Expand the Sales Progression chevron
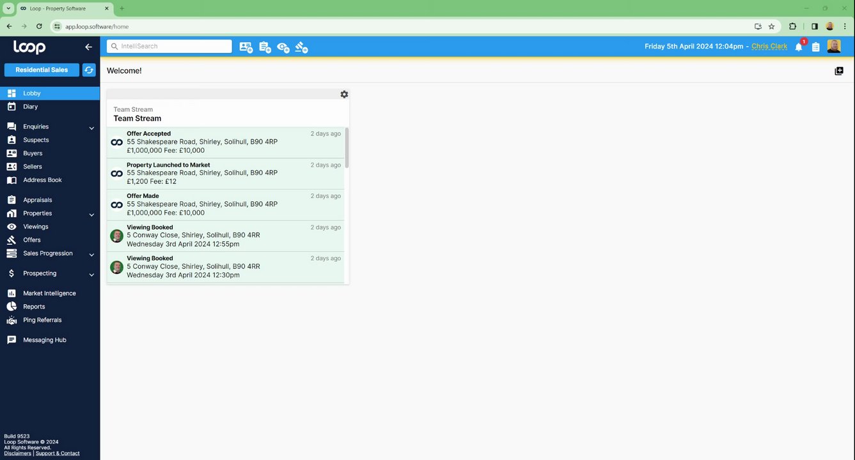 click(x=91, y=255)
